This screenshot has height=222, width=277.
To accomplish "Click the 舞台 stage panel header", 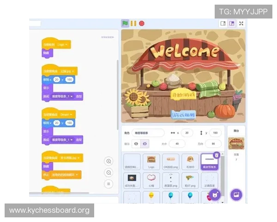I will (x=236, y=131).
